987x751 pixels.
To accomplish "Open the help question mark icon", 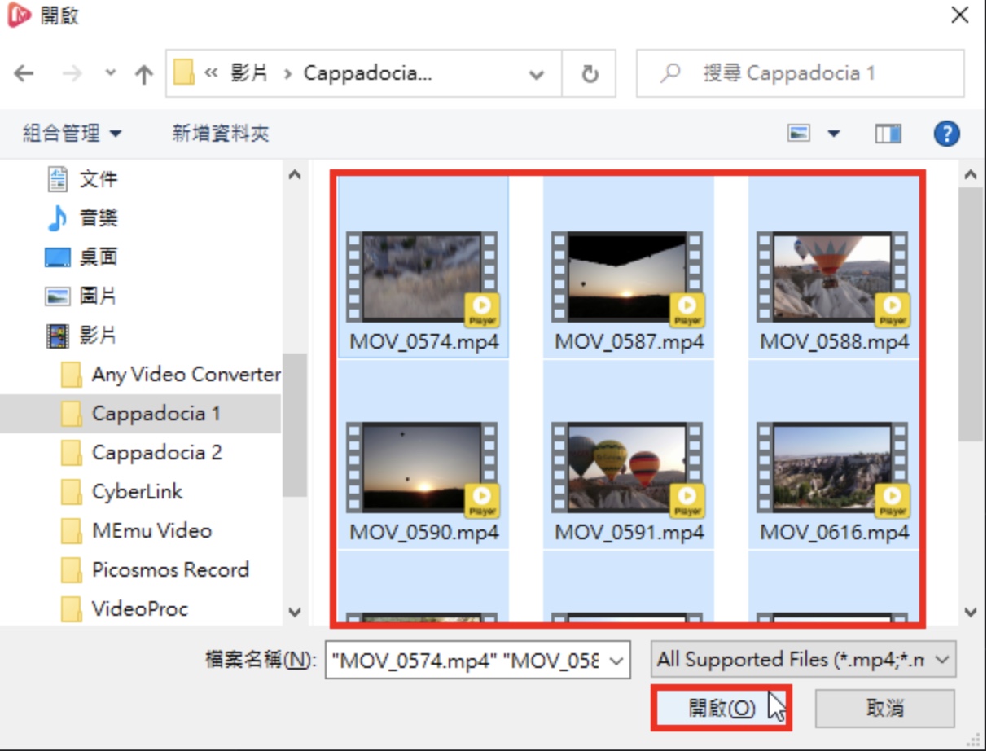I will click(946, 134).
